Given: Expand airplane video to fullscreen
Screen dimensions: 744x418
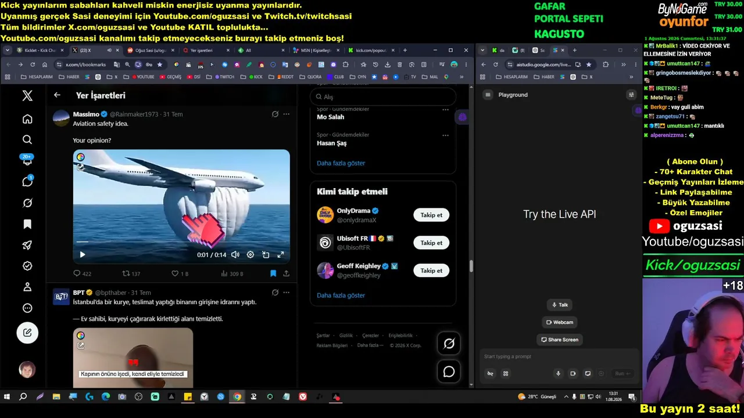Looking at the screenshot, I should click(281, 254).
